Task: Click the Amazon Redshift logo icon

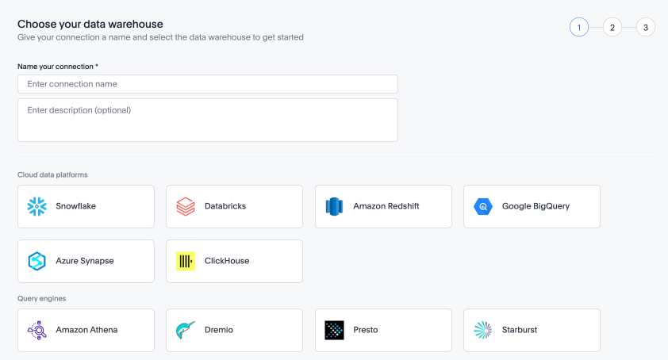Action: point(334,206)
